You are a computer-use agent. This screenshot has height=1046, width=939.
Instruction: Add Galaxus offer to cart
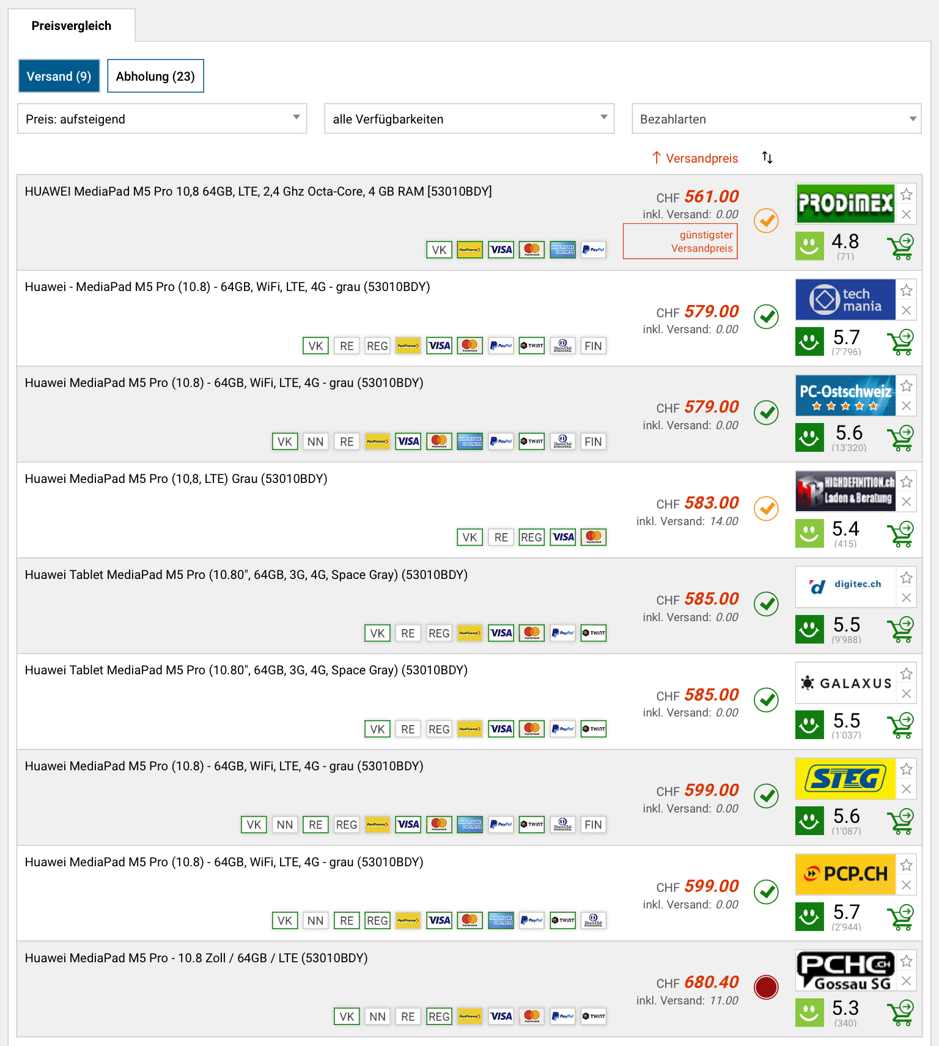[x=900, y=726]
